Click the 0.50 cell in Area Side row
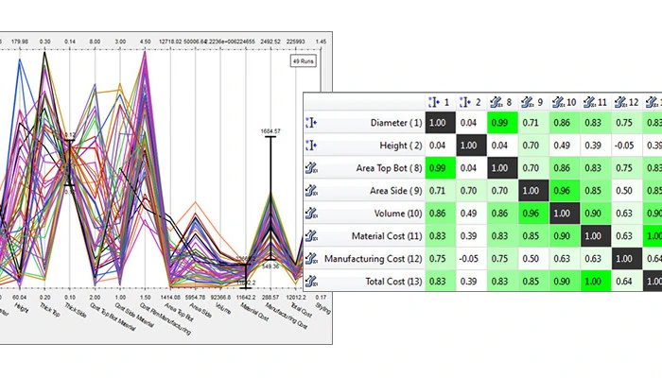The image size is (662, 378). point(626,191)
